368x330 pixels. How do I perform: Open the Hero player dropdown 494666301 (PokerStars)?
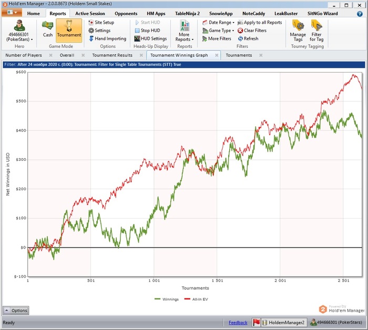pos(19,31)
